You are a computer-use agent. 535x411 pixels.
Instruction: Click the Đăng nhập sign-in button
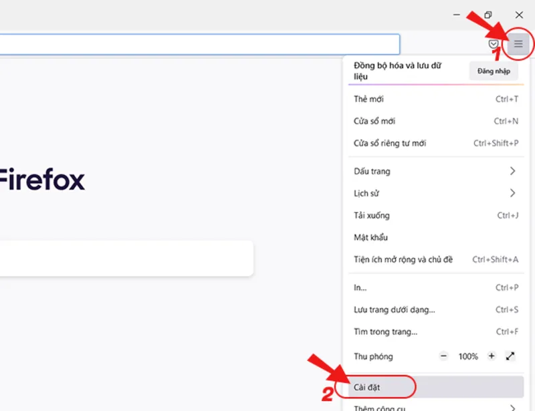point(494,71)
